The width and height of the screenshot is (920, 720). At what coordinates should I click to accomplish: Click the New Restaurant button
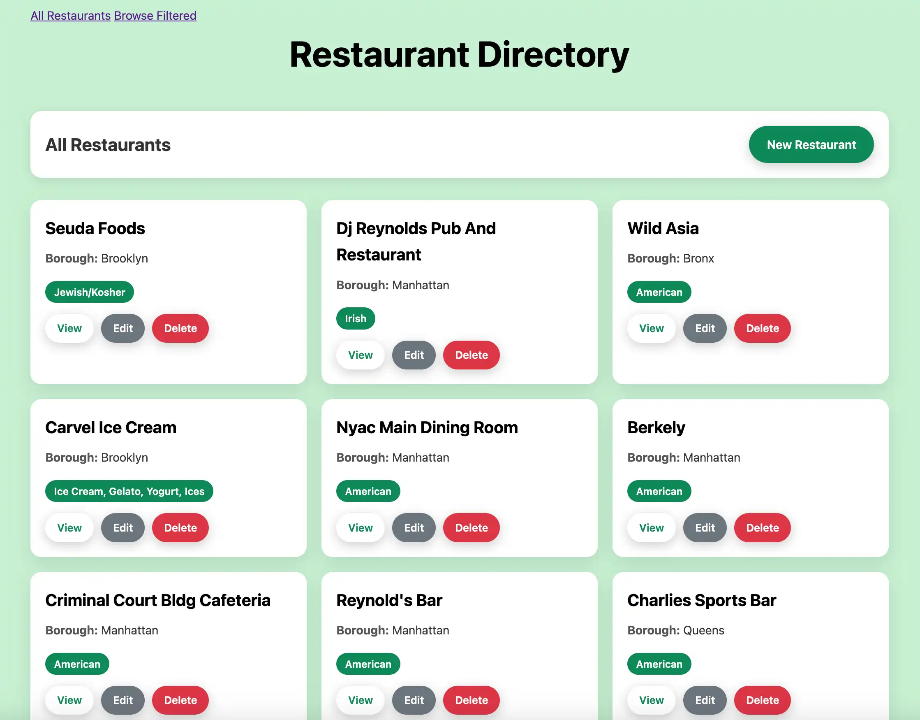point(811,144)
